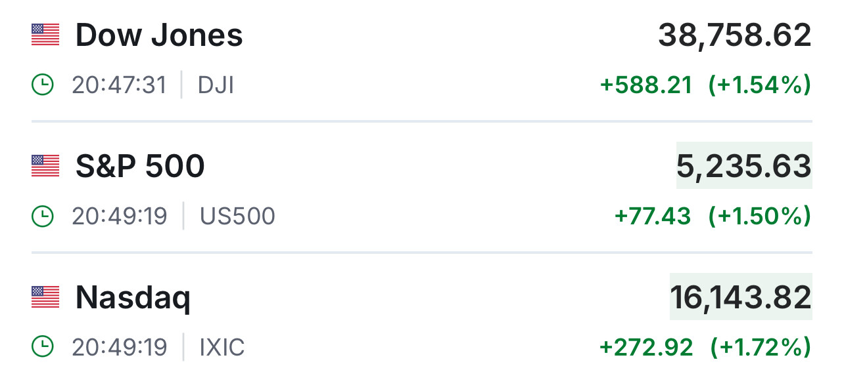Open the Dow Jones index name
The width and height of the screenshot is (844, 370).
click(x=159, y=35)
